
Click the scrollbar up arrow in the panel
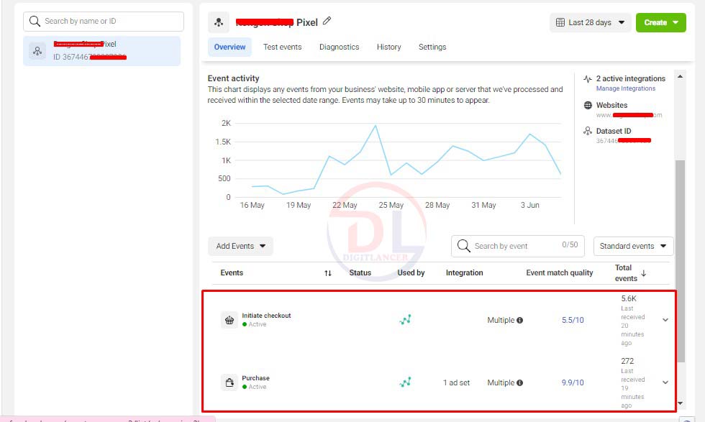(x=681, y=77)
